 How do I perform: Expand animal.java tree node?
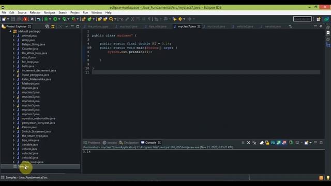click(14, 36)
